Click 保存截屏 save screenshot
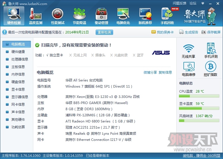Viewport: 223px width, 159px height. pos(211,32)
